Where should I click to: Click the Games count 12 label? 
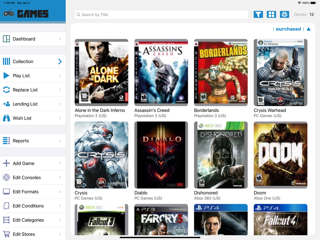coord(304,14)
